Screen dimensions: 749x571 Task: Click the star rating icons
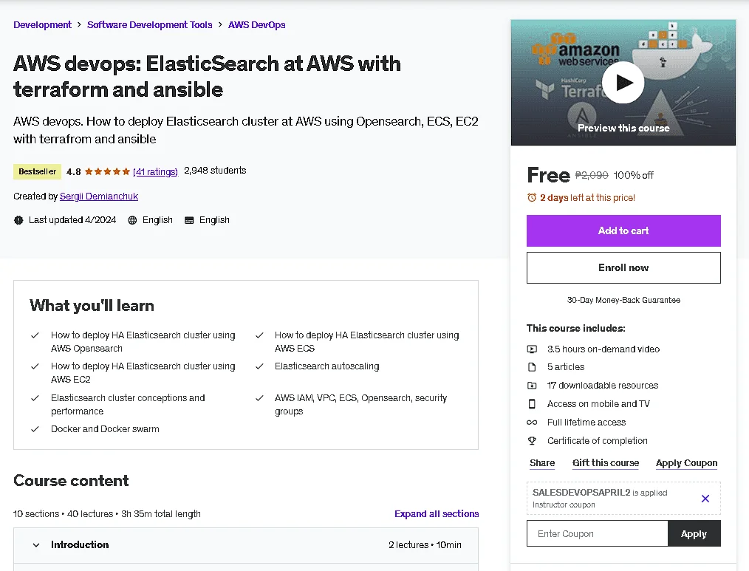107,171
